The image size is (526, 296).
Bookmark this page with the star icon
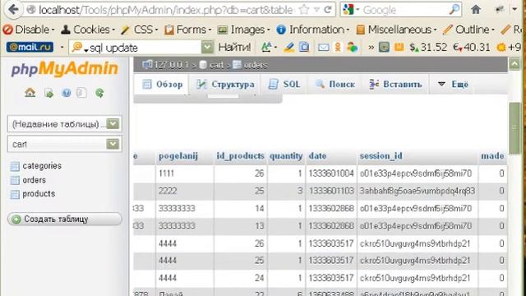pos(303,10)
